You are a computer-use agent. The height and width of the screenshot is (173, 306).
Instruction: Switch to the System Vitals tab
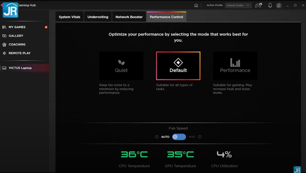[70, 17]
